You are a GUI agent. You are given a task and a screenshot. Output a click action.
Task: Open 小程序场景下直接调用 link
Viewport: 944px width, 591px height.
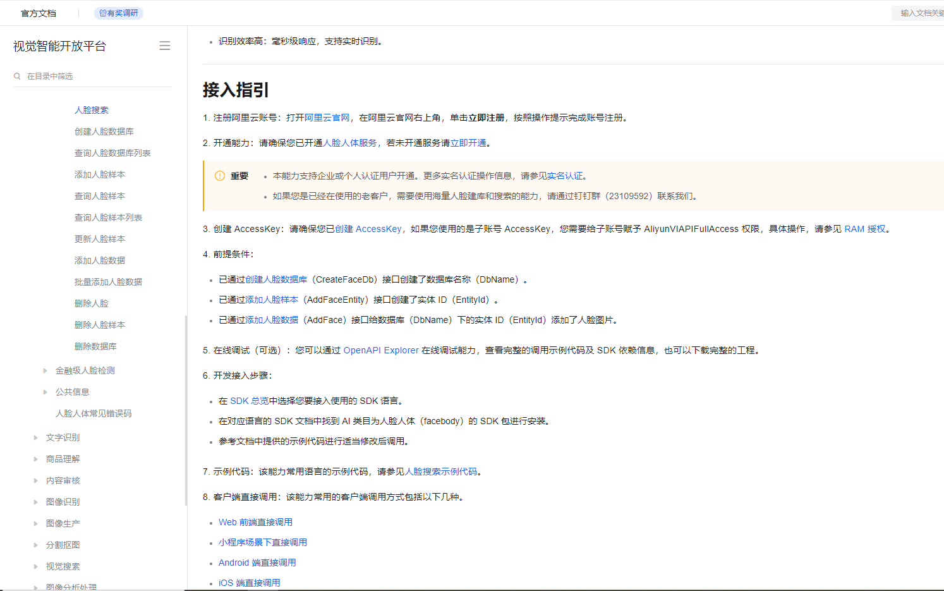point(263,542)
